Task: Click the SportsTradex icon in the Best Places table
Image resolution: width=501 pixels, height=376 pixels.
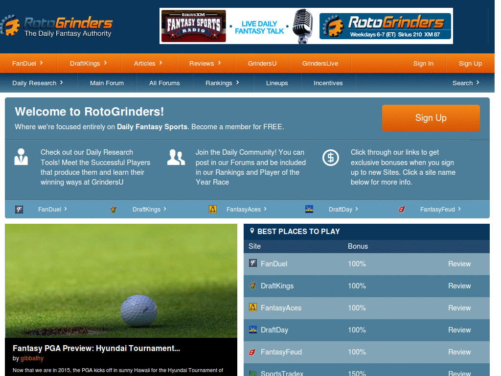Action: [x=253, y=373]
